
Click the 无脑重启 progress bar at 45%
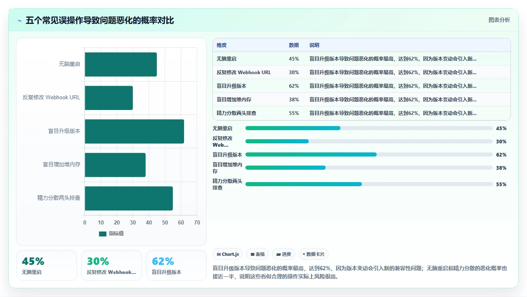pyautogui.click(x=369, y=128)
